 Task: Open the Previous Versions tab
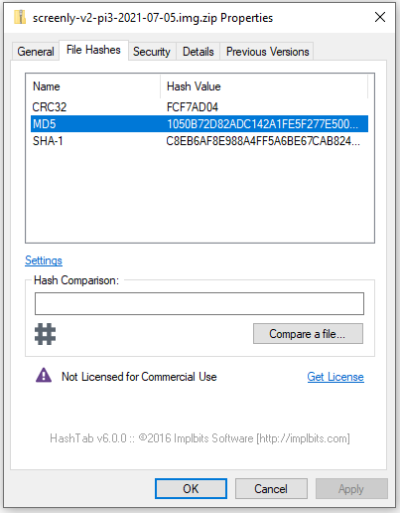(x=267, y=52)
